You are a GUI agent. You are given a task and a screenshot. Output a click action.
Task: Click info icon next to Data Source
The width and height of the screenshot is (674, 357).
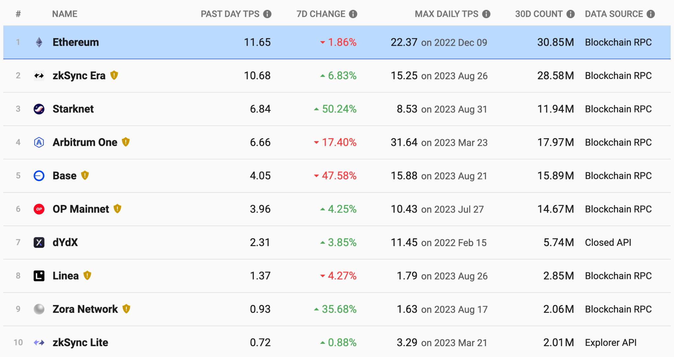(x=651, y=14)
